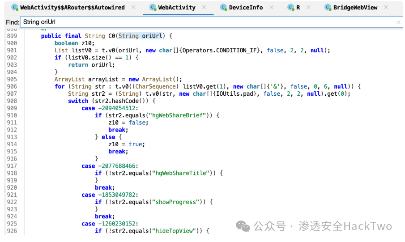
Task: Click the class icon on the DeviceInfo tab
Action: pyautogui.click(x=223, y=8)
